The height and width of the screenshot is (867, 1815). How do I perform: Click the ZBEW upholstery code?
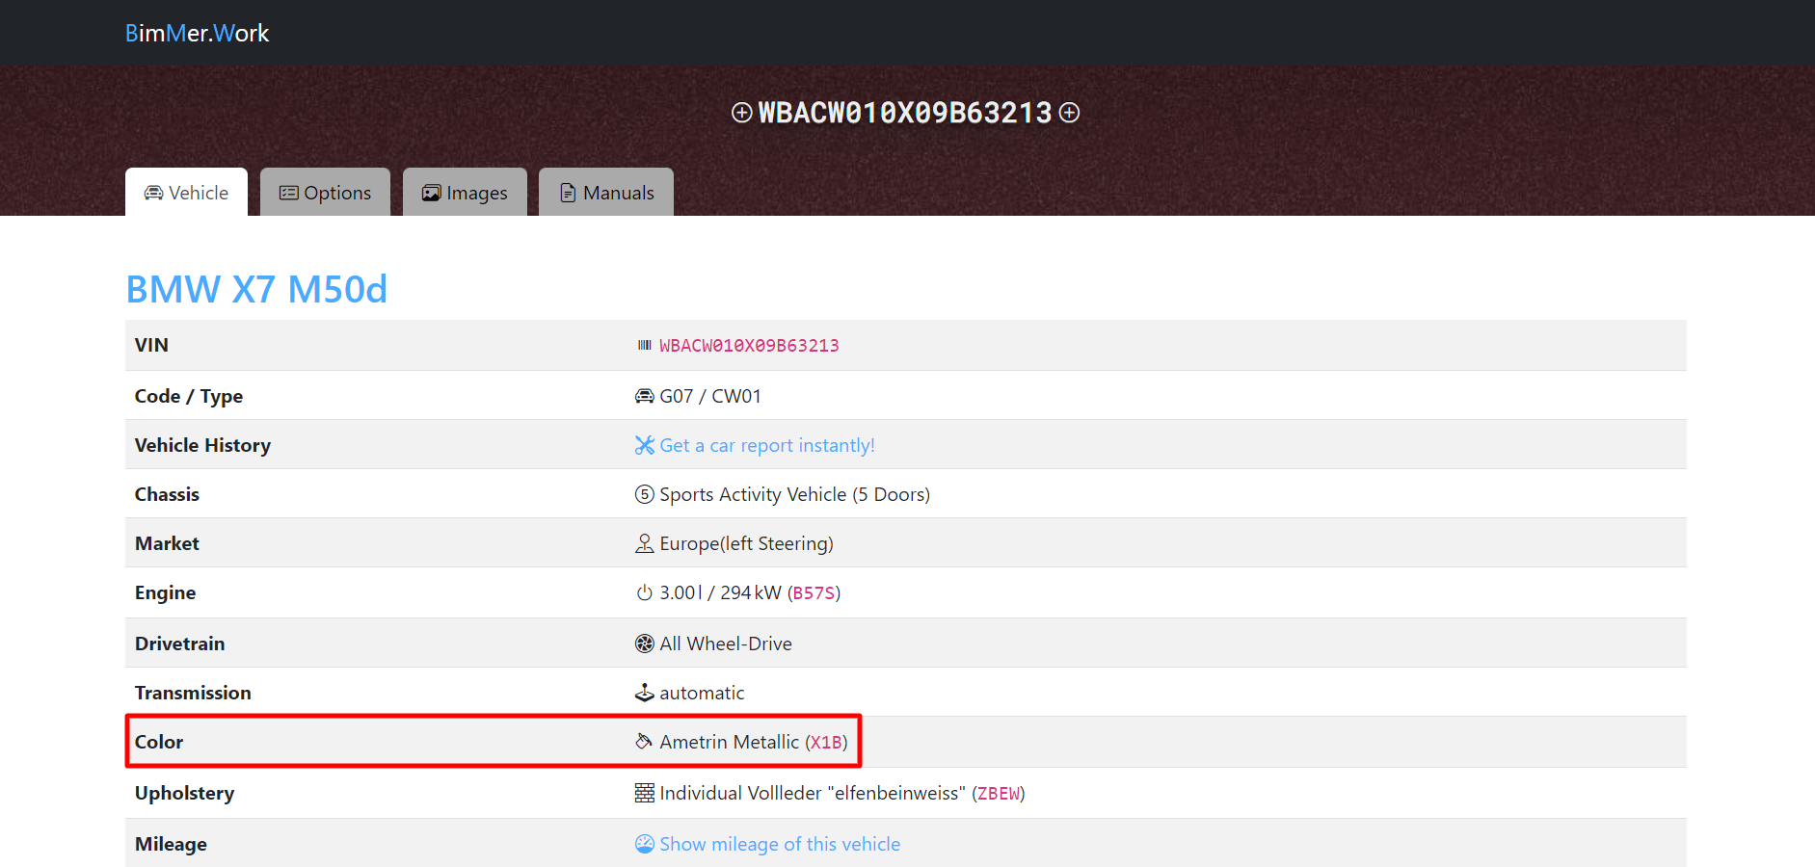[999, 794]
